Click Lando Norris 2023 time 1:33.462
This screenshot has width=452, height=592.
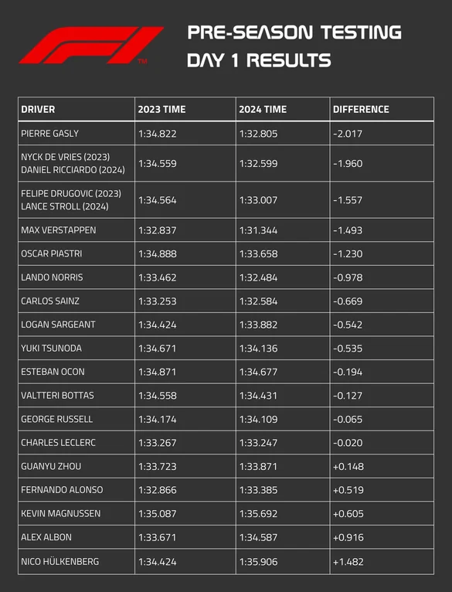pos(157,277)
